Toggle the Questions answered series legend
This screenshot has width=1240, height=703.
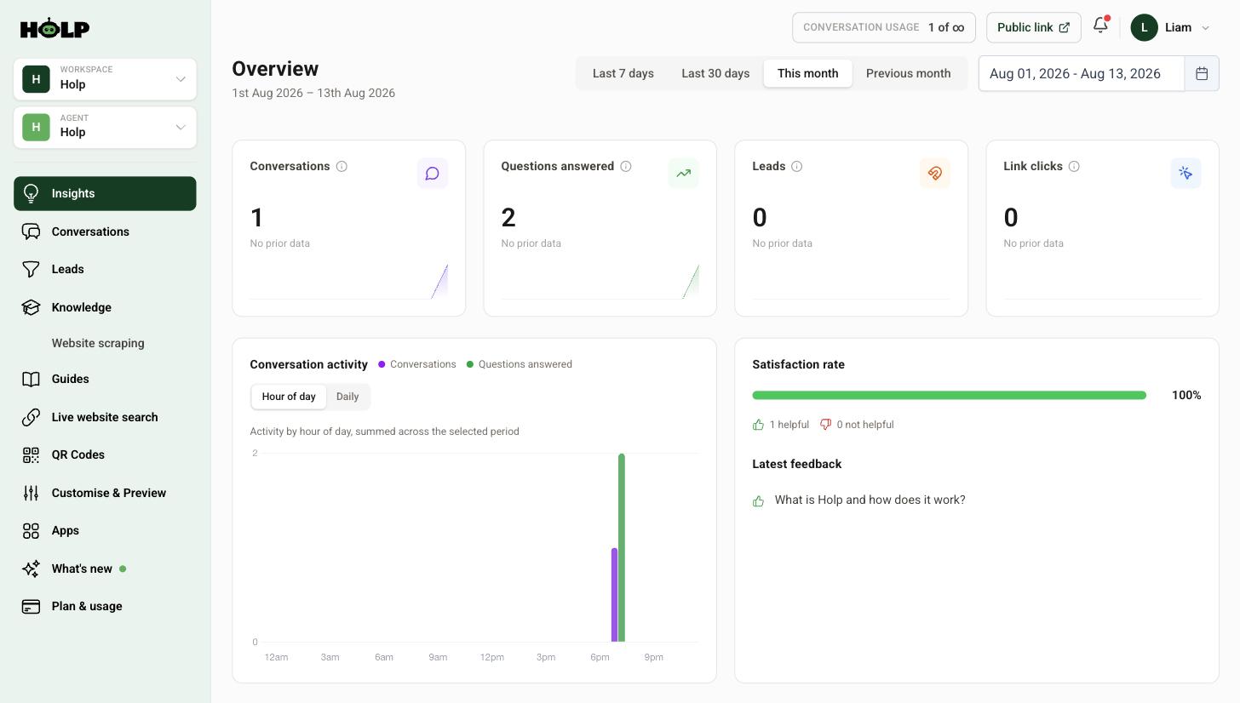point(520,364)
